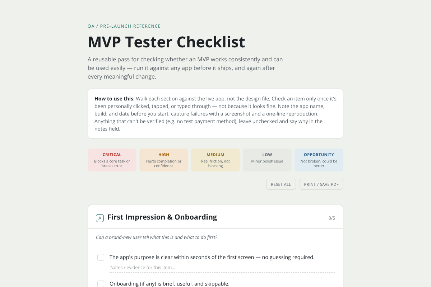Click the QA / Pre-Launch Reference breadcrumb
Screen dimensions: 431x287
click(x=124, y=26)
